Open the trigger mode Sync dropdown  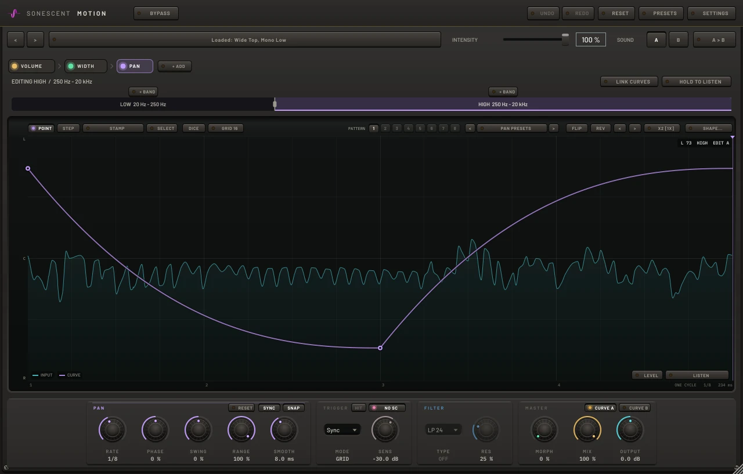pos(342,430)
